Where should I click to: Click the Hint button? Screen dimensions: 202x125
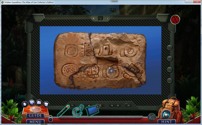coord(166,121)
